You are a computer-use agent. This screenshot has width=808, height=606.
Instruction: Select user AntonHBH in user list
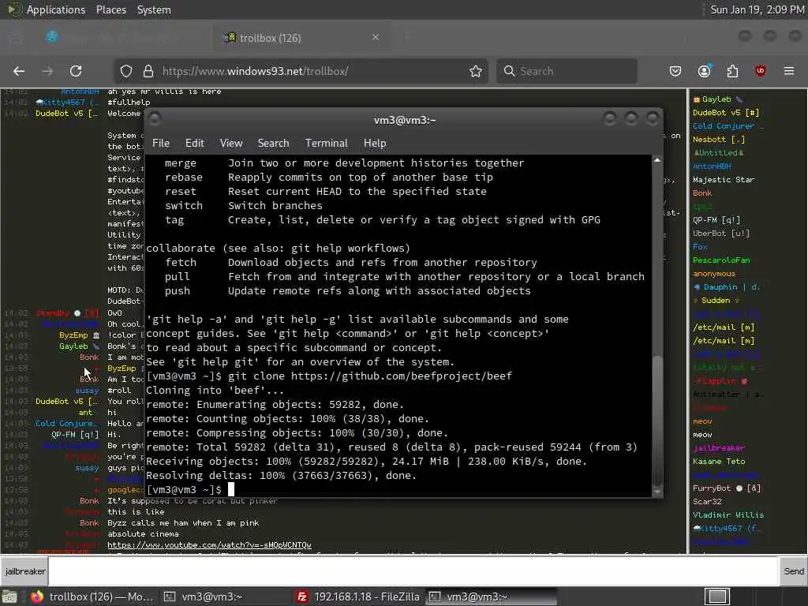click(x=712, y=166)
